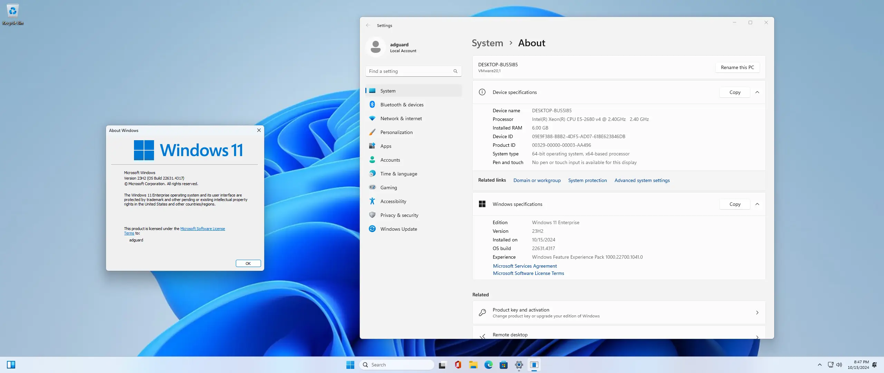Open the Recycle Bin

click(12, 11)
